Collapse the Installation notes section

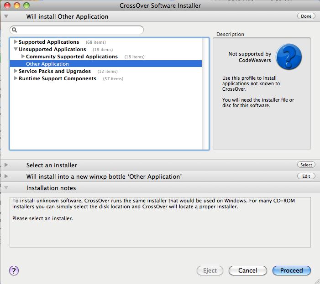6,187
